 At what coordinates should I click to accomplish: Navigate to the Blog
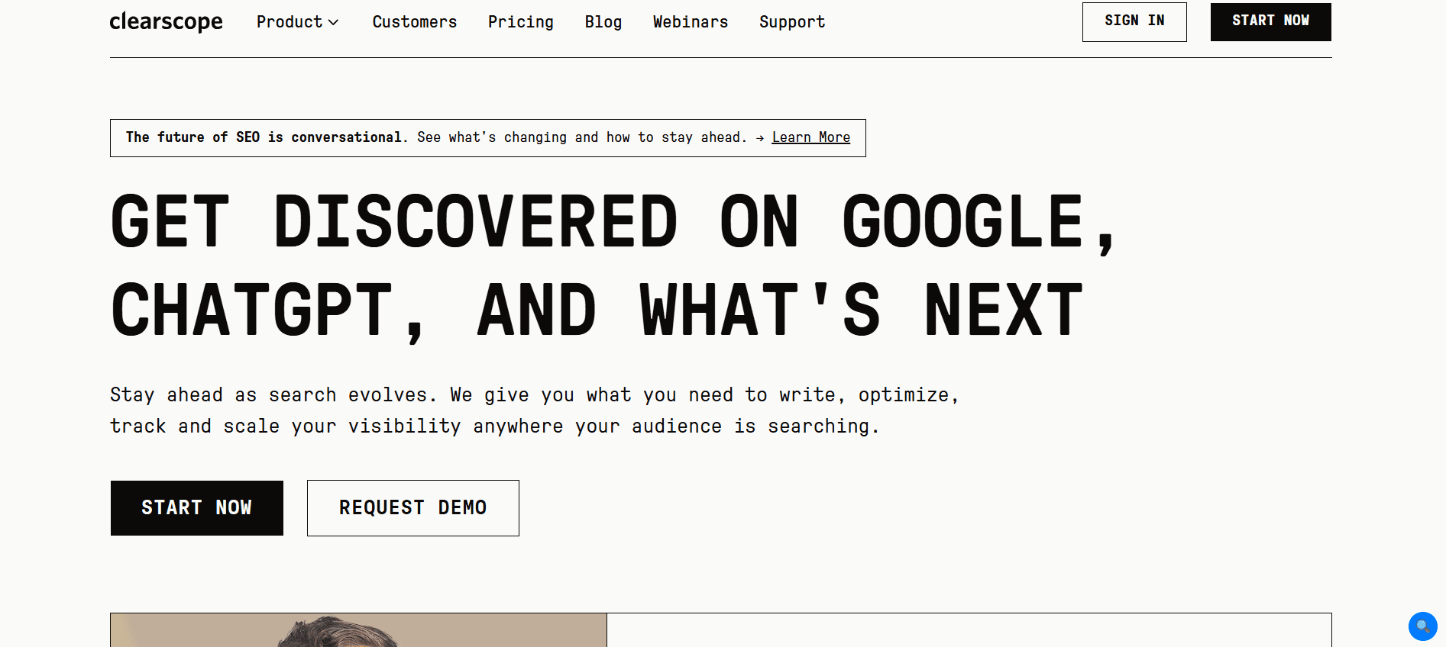pos(603,22)
